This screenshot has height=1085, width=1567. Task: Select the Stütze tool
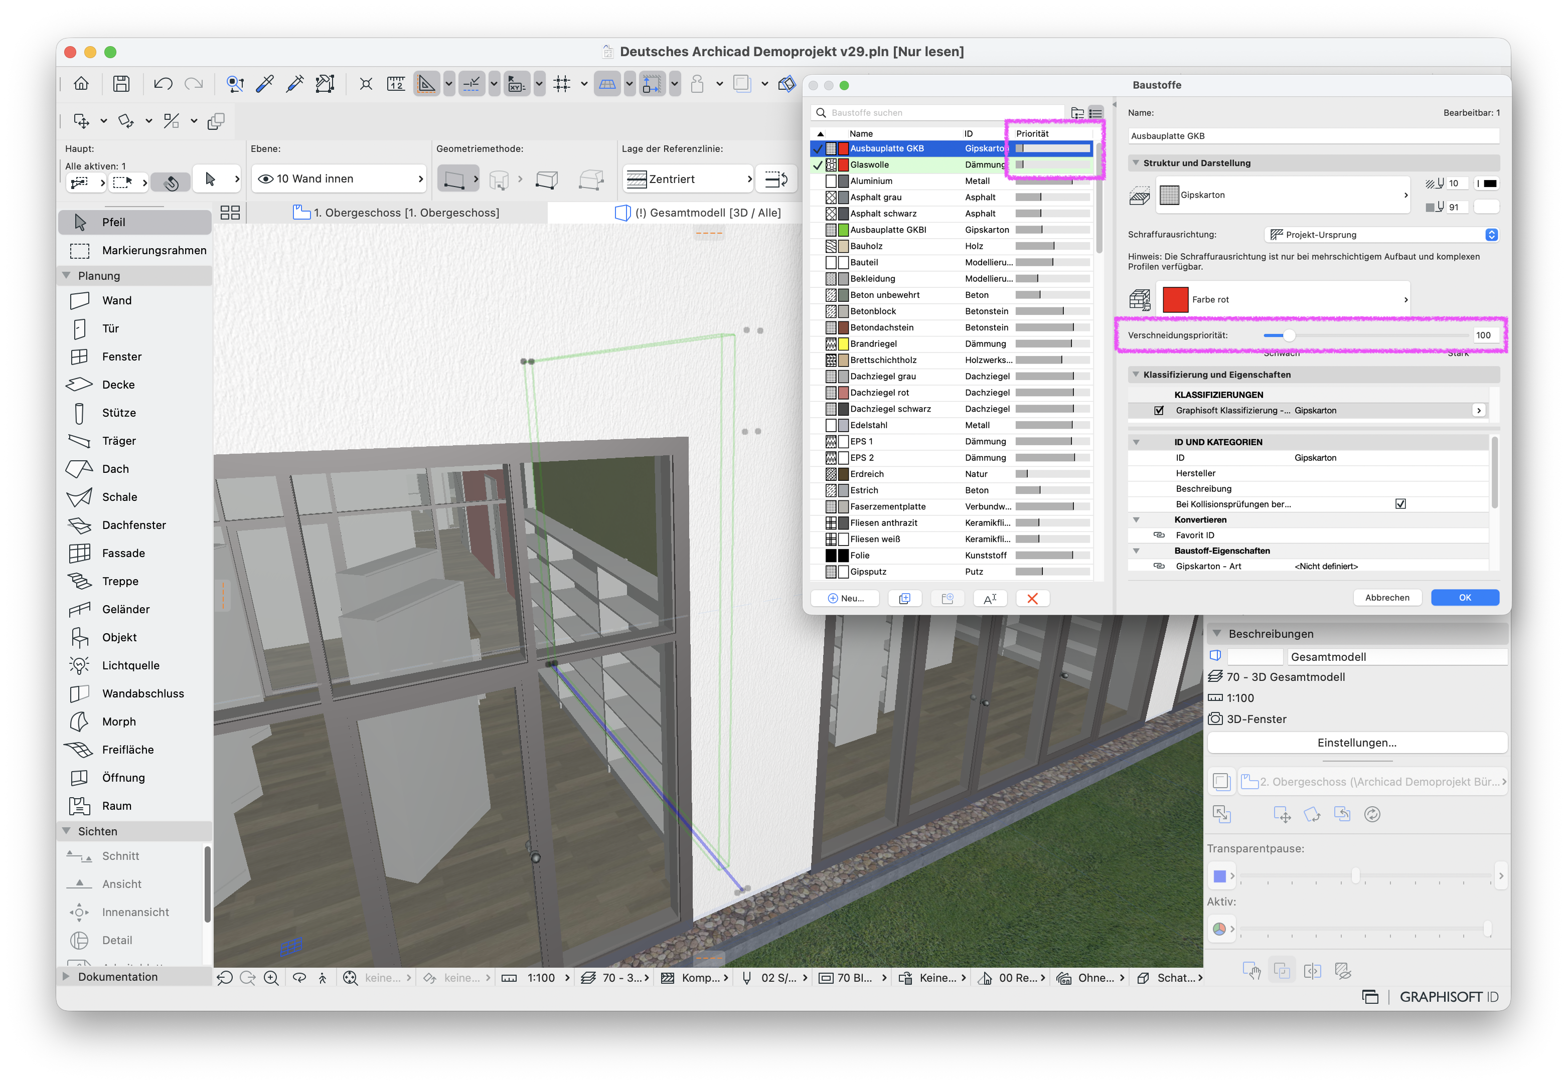[x=134, y=413]
